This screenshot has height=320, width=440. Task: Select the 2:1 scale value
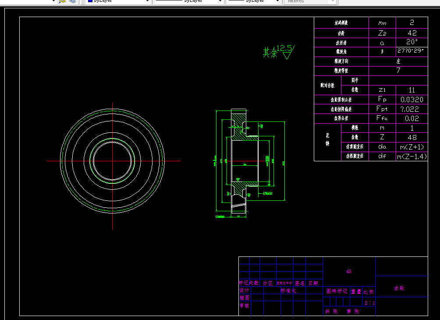(369, 303)
